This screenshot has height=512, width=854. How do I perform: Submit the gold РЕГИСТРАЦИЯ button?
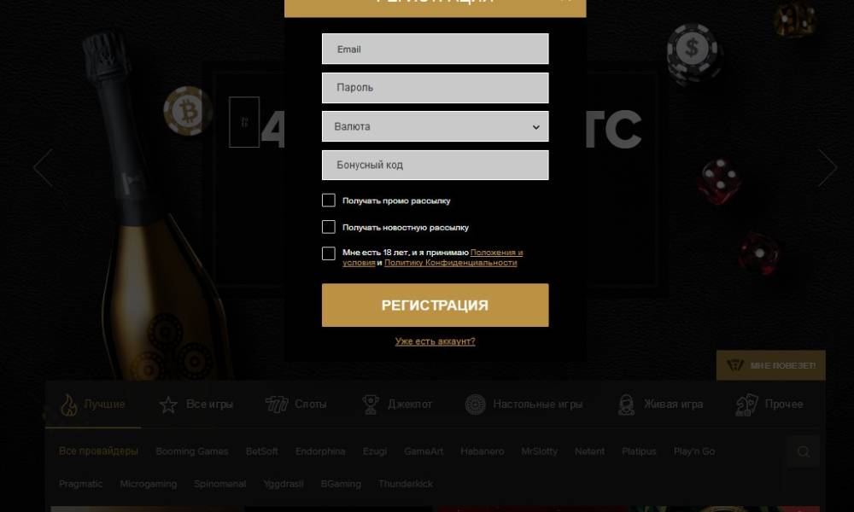(x=436, y=305)
